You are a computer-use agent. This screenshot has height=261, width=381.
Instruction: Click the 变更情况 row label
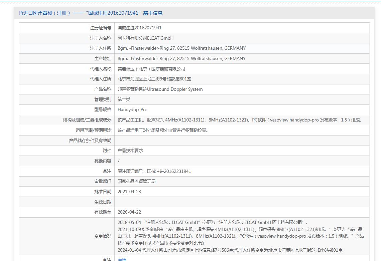103,236
